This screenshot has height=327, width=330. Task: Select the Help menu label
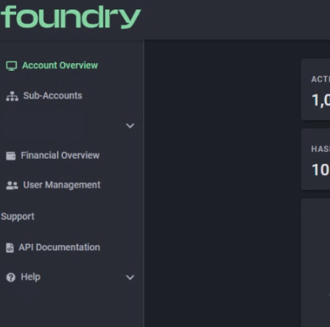[30, 277]
